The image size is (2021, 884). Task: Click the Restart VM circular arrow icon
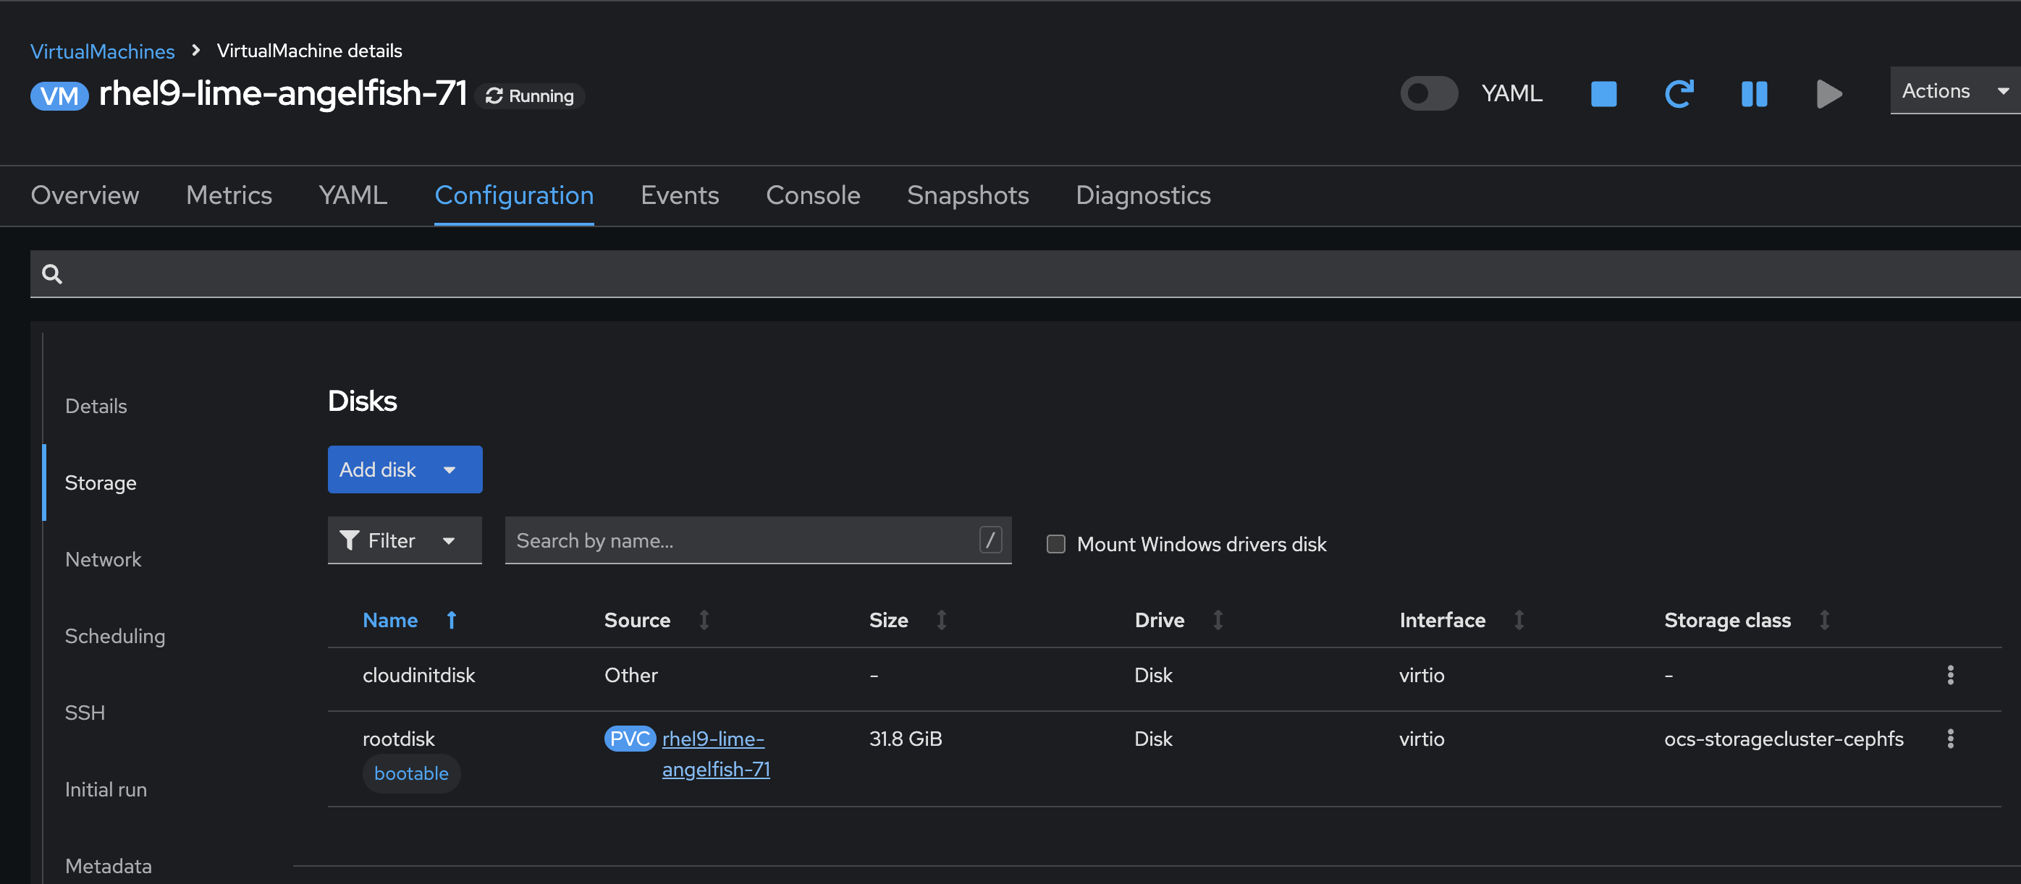[1678, 94]
